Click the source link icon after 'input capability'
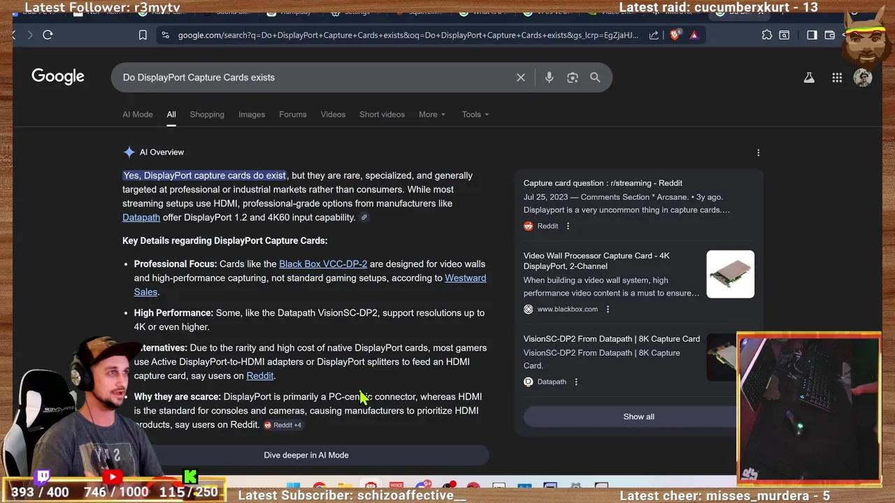This screenshot has height=503, width=895. [364, 217]
